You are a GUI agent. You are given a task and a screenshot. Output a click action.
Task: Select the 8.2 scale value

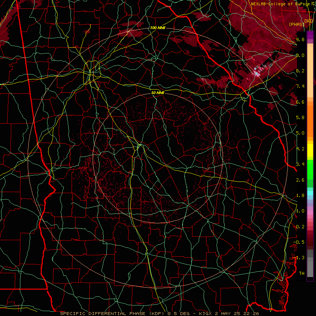pos(300,71)
